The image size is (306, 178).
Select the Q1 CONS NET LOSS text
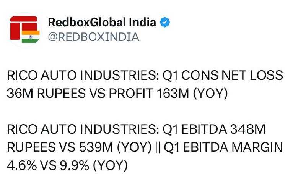pyautogui.click(x=223, y=76)
